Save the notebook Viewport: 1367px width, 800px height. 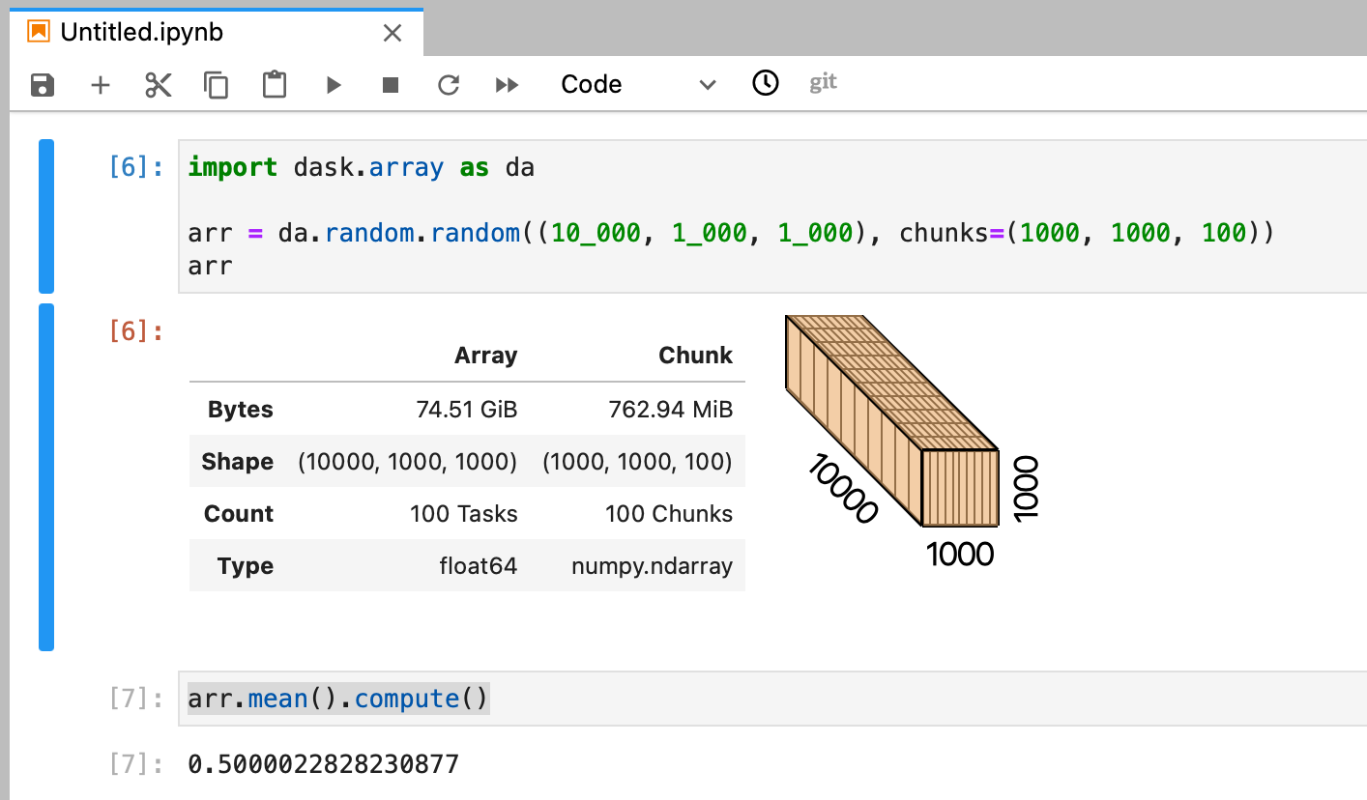click(43, 85)
